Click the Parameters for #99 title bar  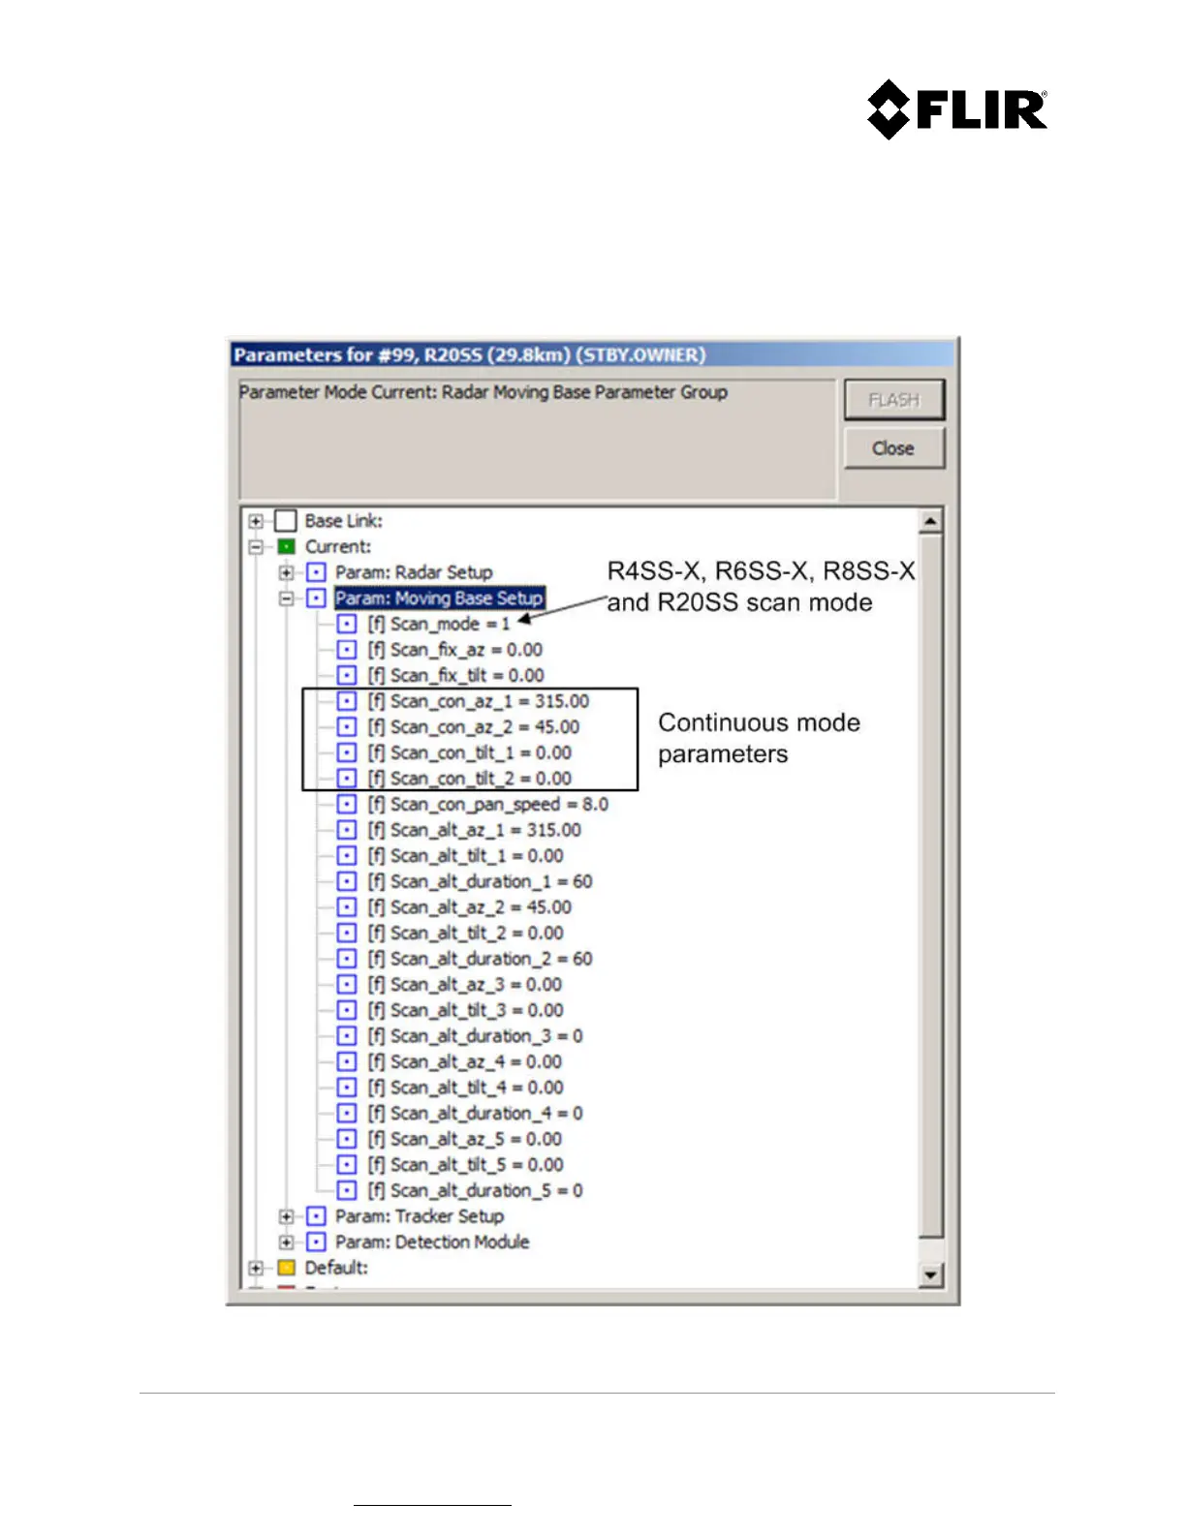pos(592,354)
